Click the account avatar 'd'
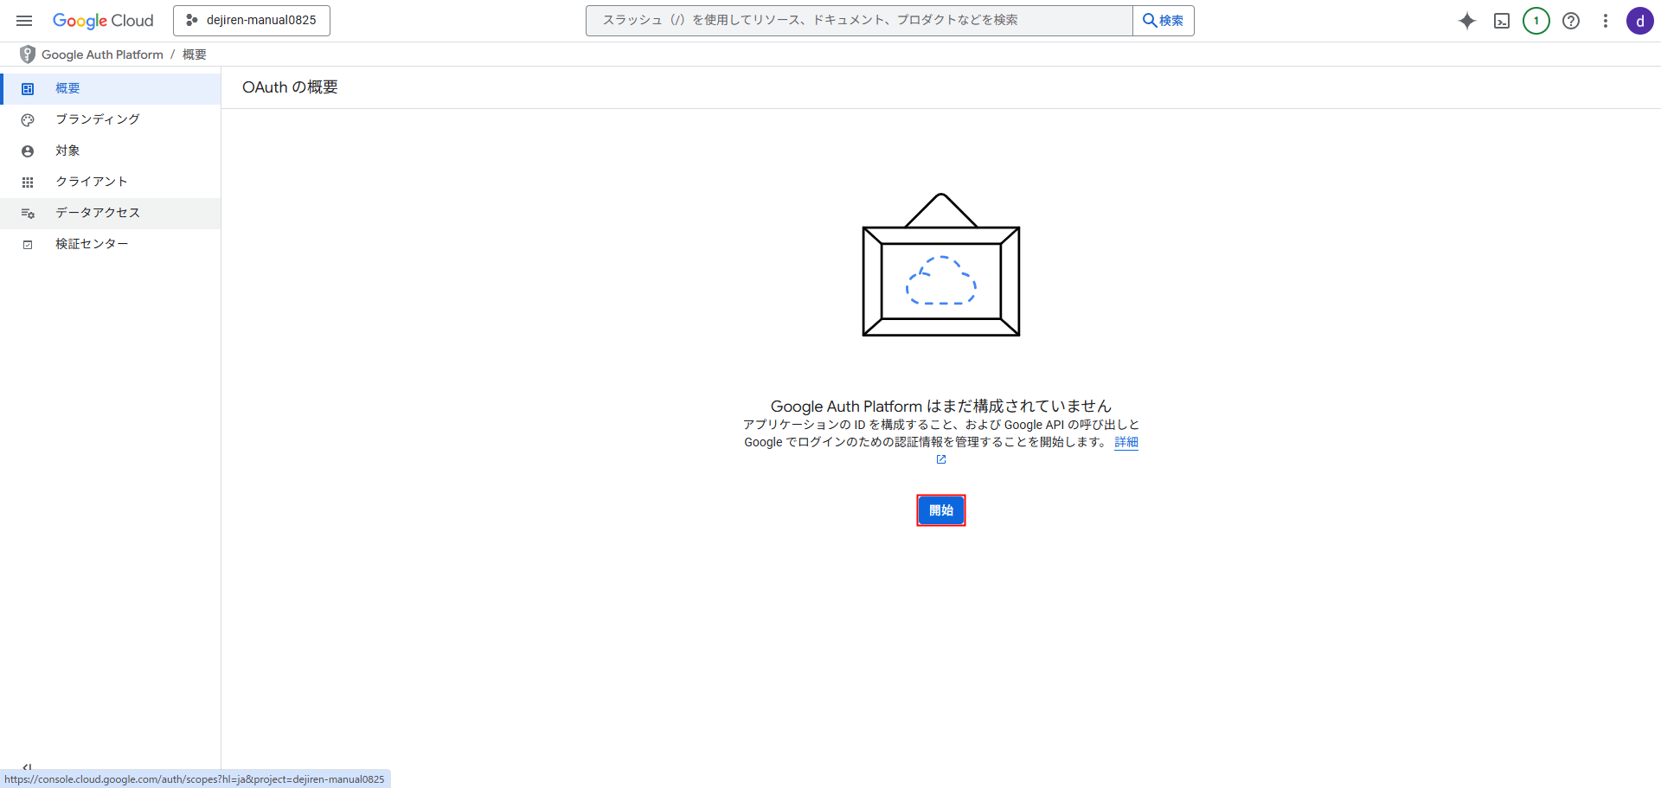1661x788 pixels. click(1639, 21)
